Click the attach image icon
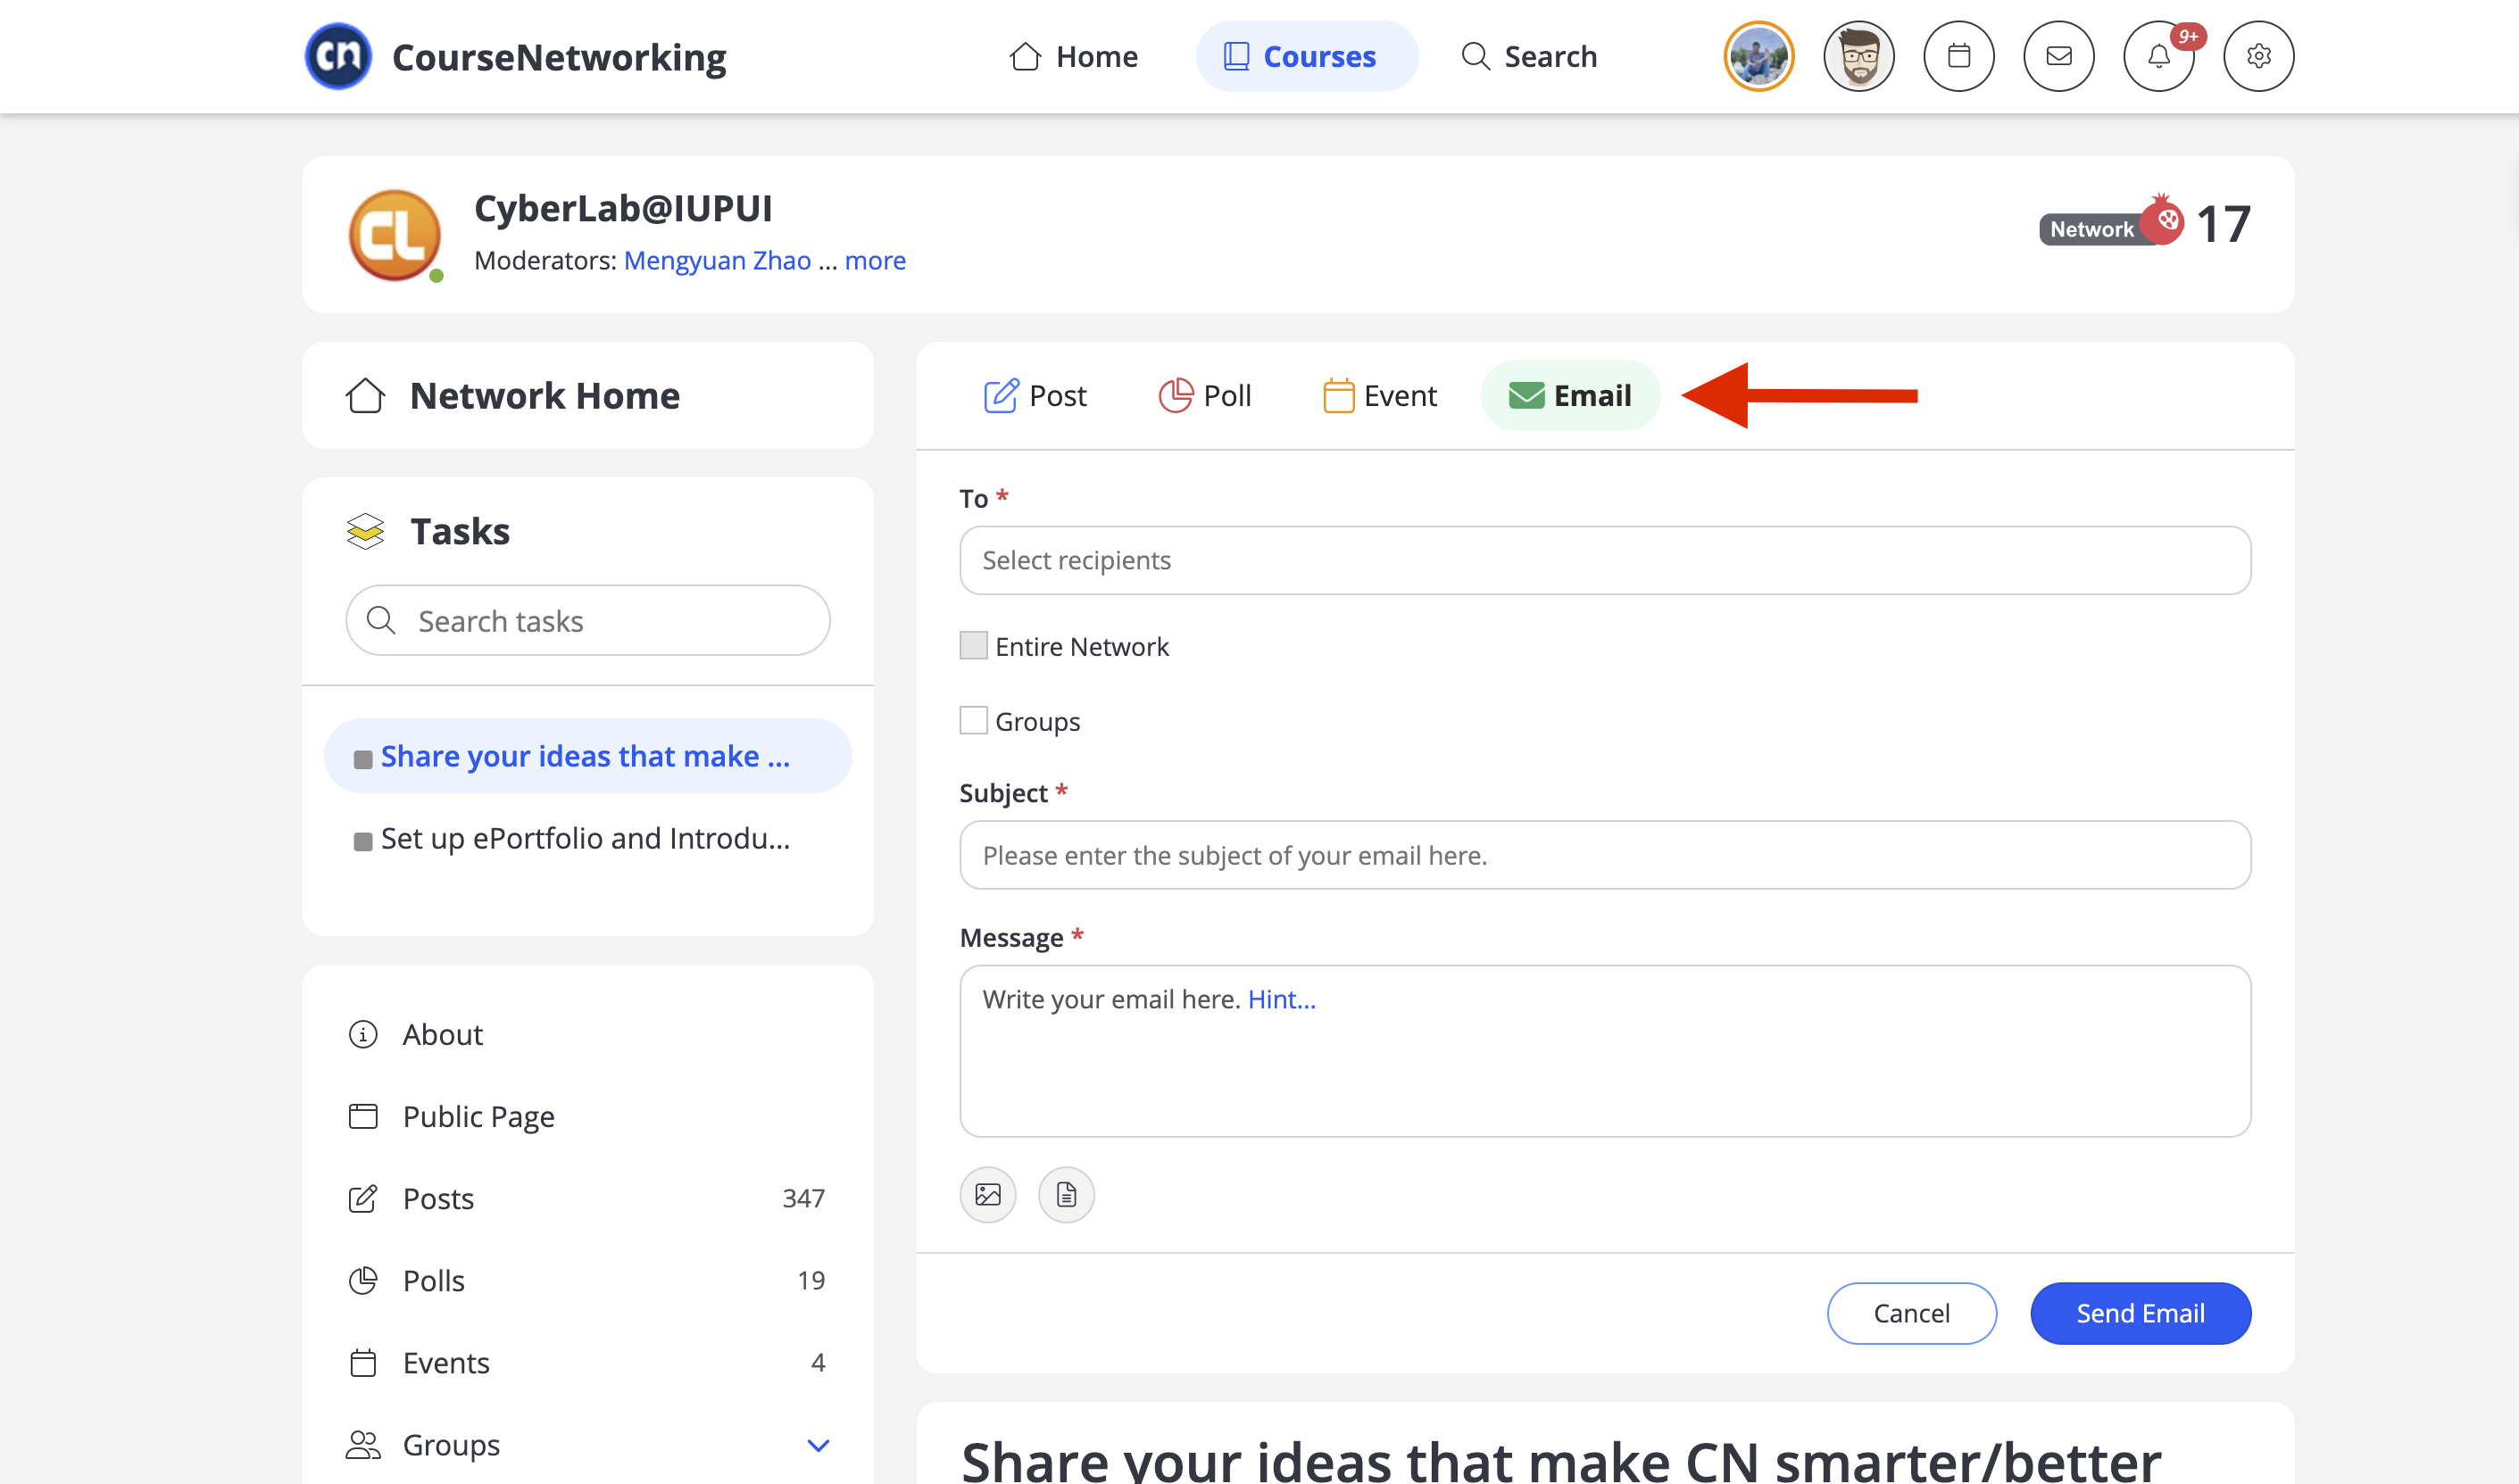This screenshot has height=1484, width=2519. pos(988,1194)
